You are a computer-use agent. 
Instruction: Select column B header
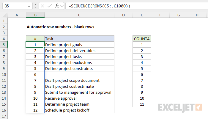tap(35, 15)
